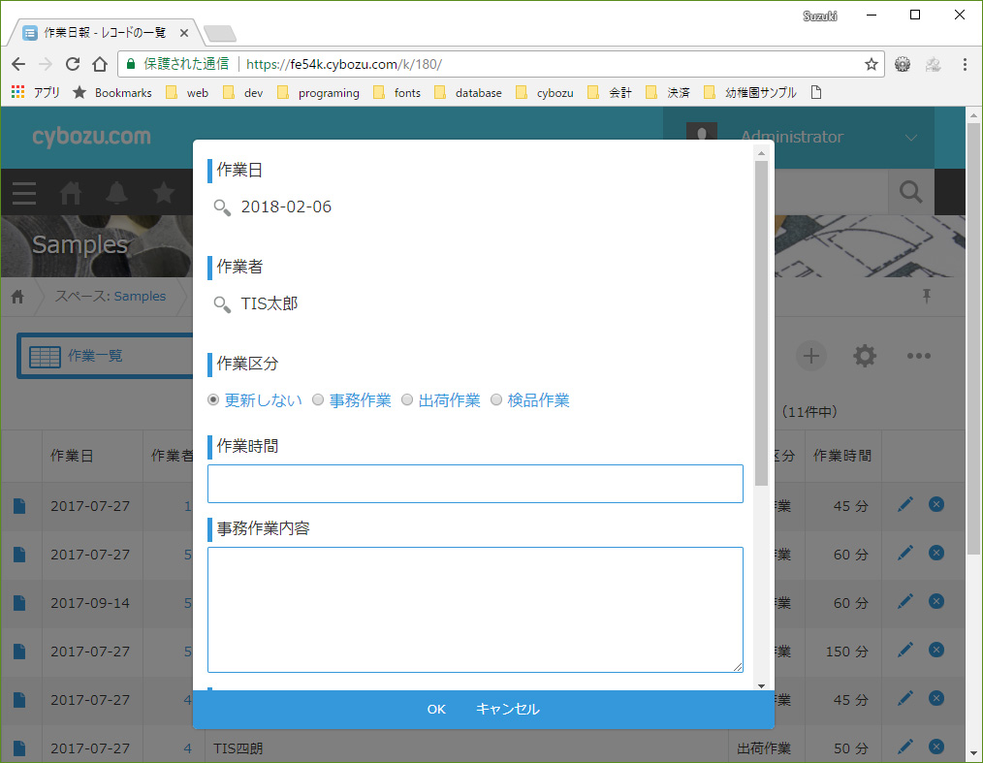Click the キャンセル button
983x763 pixels.
pos(507,709)
